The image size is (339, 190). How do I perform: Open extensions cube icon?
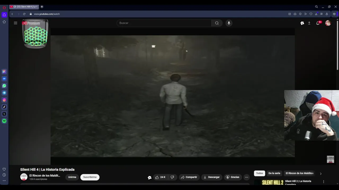pos(334,14)
